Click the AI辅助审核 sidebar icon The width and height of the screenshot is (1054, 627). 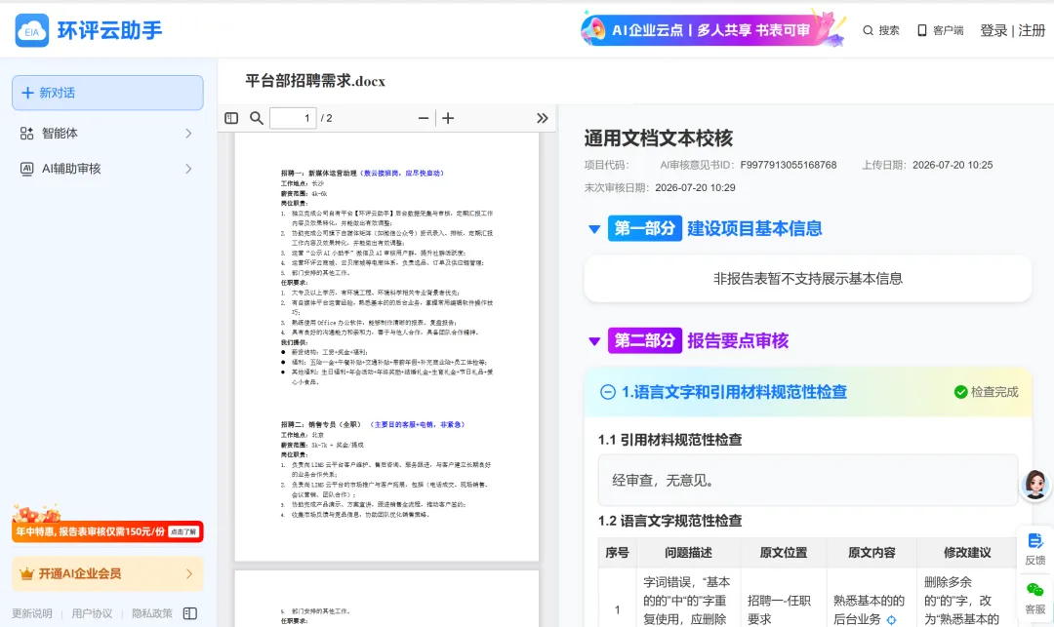[x=26, y=169]
